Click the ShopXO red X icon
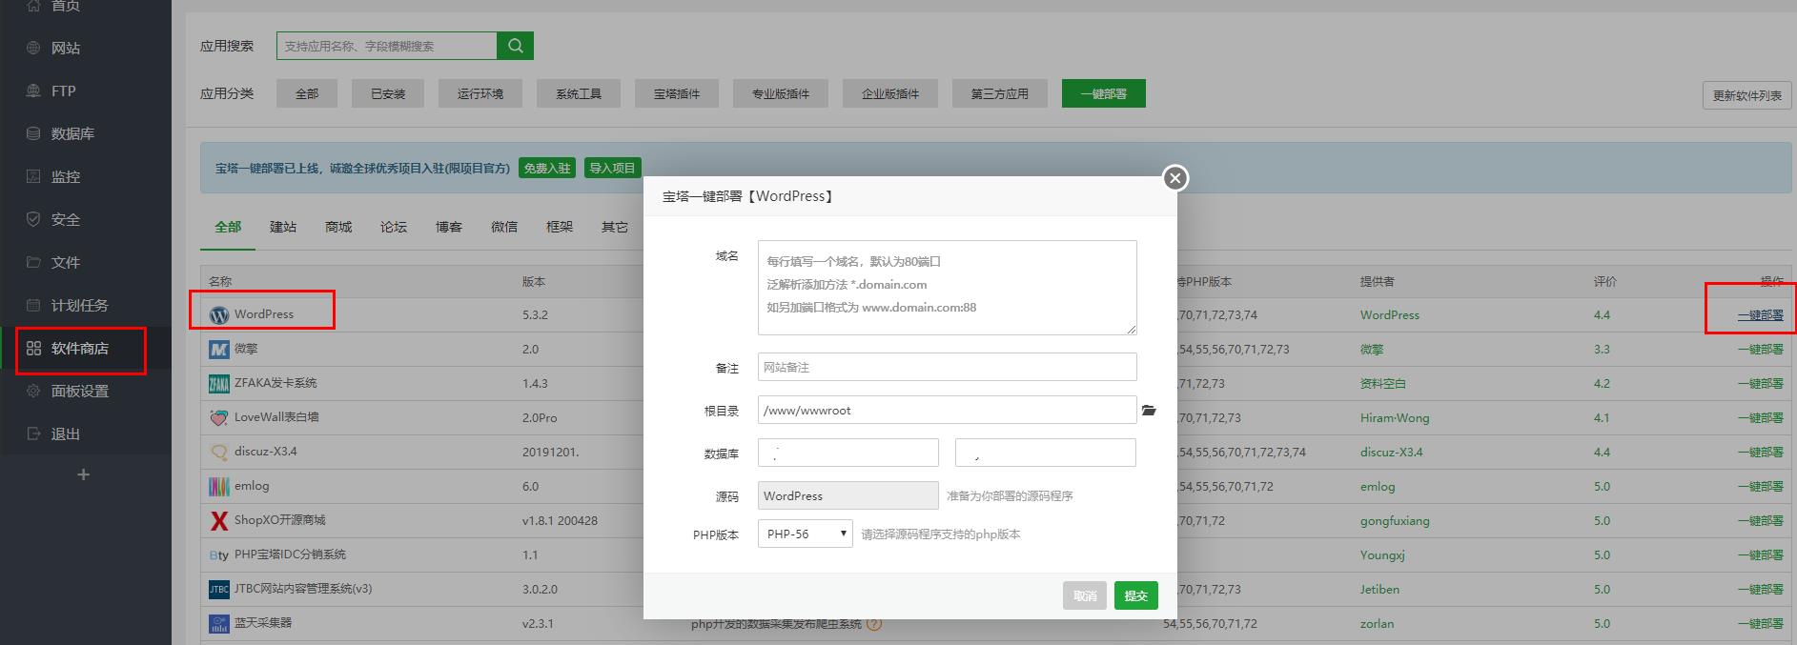Viewport: 1797px width, 645px height. coord(219,520)
